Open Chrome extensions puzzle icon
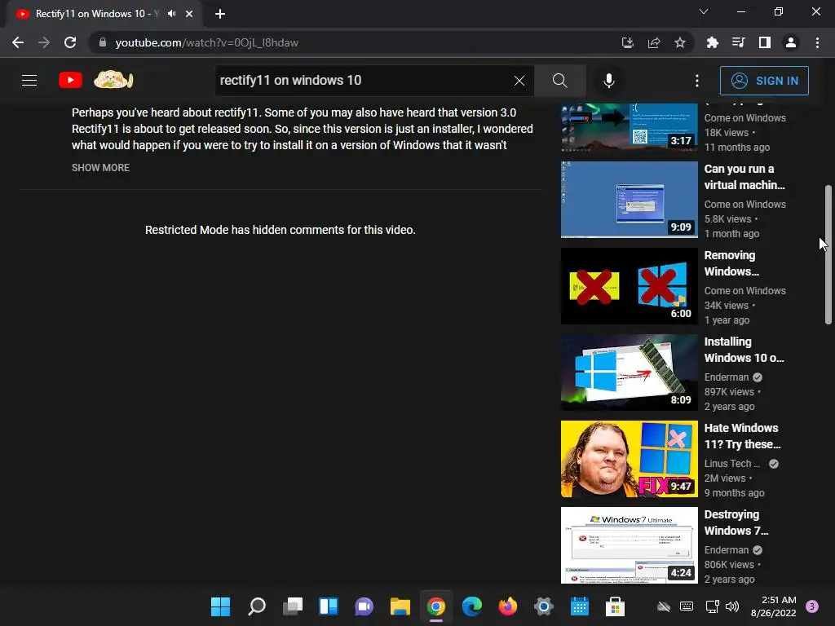This screenshot has width=835, height=626. pyautogui.click(x=712, y=42)
